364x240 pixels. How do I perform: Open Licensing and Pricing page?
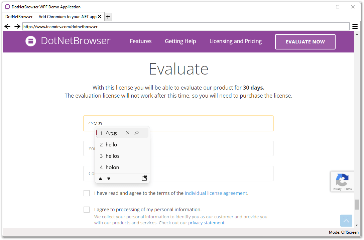point(235,41)
